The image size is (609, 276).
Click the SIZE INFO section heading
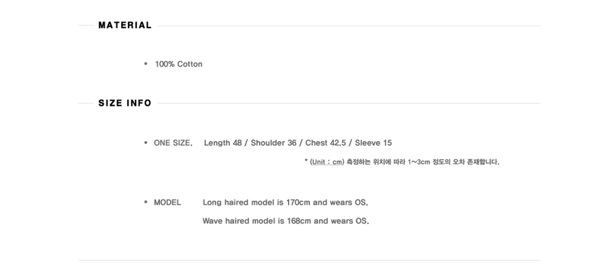(125, 103)
